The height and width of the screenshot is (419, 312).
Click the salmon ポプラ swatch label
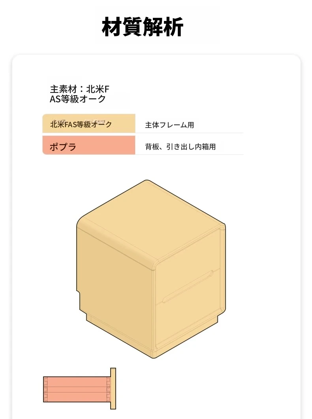click(x=63, y=147)
